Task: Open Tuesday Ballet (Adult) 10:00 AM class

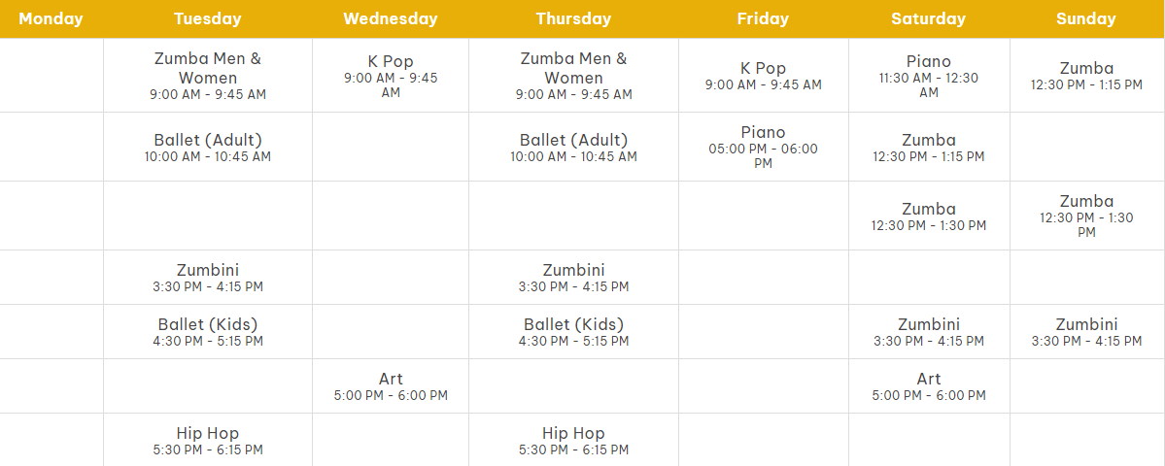Action: click(x=208, y=147)
